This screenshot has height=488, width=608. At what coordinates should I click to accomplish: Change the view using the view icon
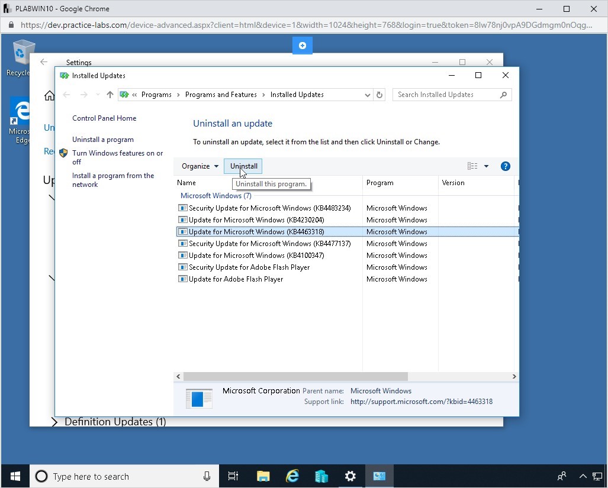(472, 166)
